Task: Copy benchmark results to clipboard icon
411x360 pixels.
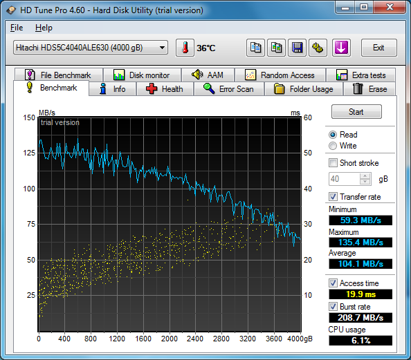Action: [255, 48]
